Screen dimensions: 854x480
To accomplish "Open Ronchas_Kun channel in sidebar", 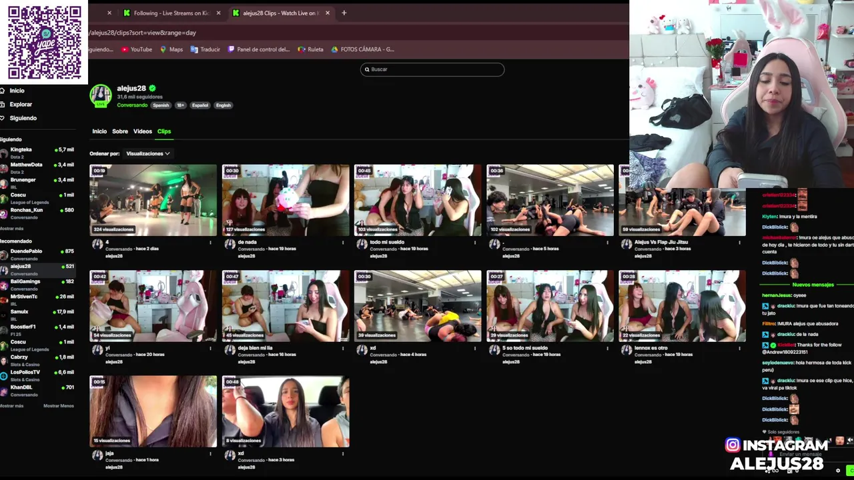I will tap(37, 213).
